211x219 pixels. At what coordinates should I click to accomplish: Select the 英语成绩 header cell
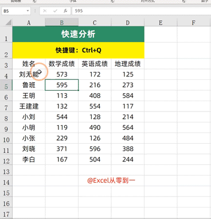(95, 64)
